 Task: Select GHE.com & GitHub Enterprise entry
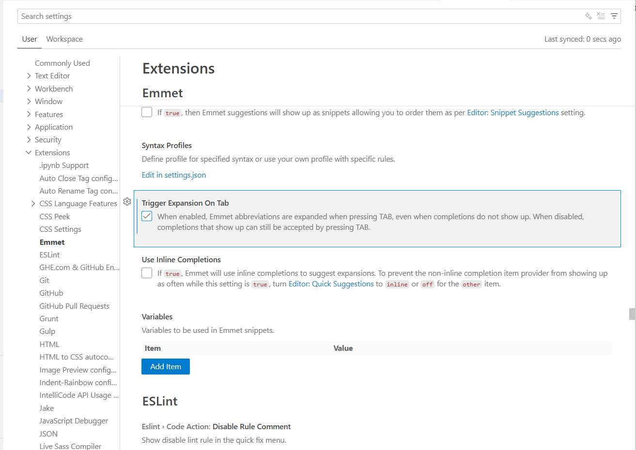coord(79,267)
